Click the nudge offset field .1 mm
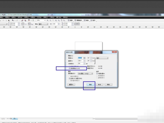Screen dimensions: 164x123 [55, 24]
